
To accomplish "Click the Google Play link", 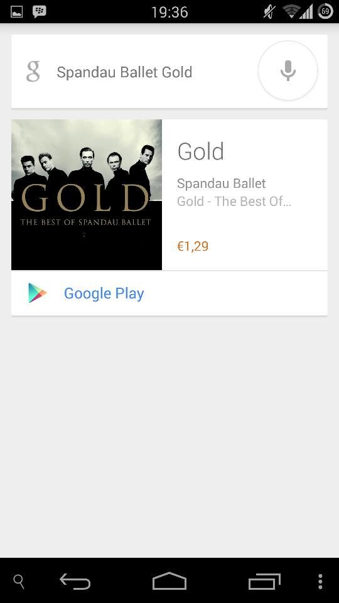I will [104, 293].
